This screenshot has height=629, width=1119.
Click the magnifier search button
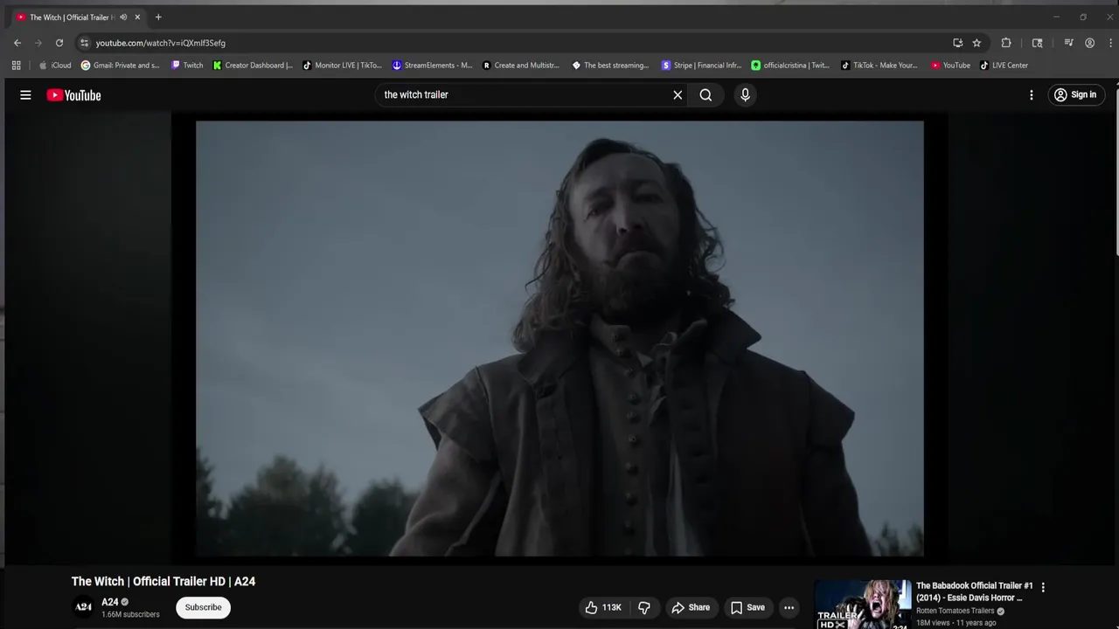pyautogui.click(x=705, y=95)
